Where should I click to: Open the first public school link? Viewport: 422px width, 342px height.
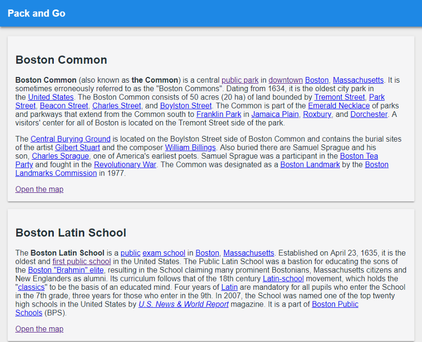click(x=82, y=261)
